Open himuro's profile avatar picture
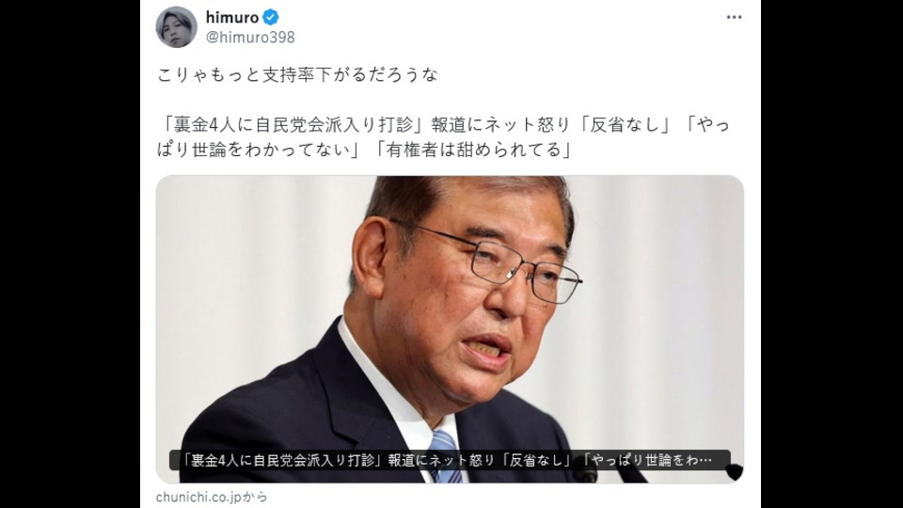903x508 pixels. tap(176, 27)
